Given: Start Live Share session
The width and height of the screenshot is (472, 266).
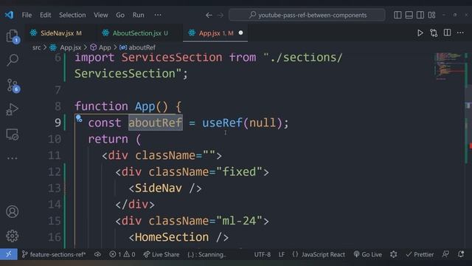Looking at the screenshot, I should 162,254.
